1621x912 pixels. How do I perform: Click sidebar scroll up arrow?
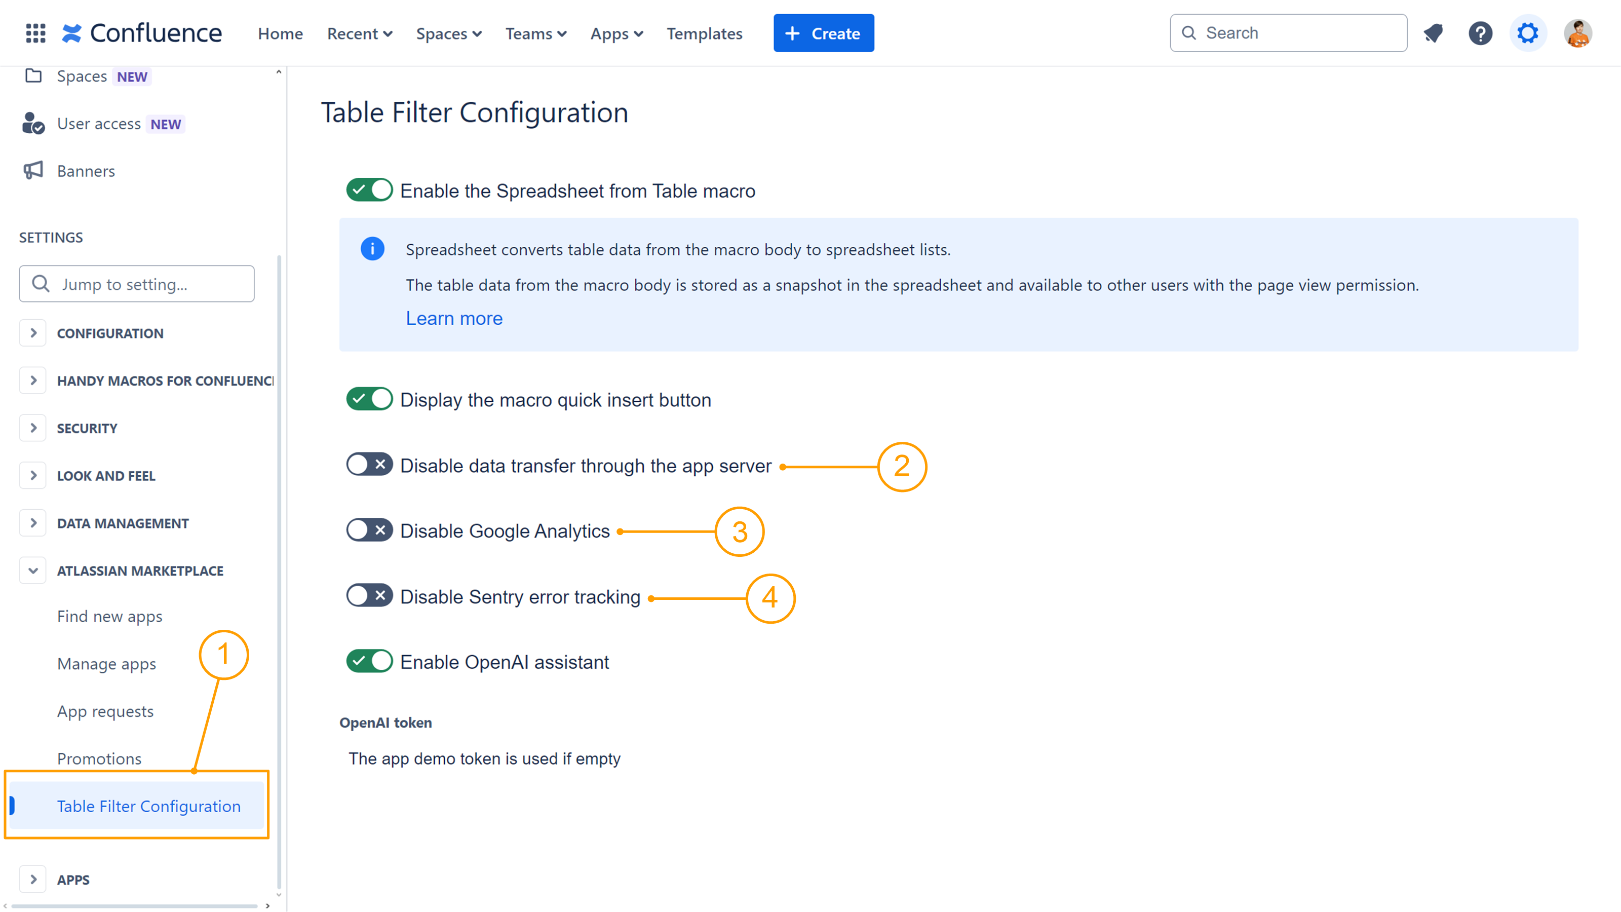pyautogui.click(x=279, y=72)
